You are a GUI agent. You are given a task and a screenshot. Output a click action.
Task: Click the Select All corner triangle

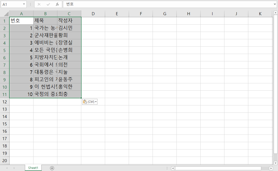pyautogui.click(x=6, y=14)
